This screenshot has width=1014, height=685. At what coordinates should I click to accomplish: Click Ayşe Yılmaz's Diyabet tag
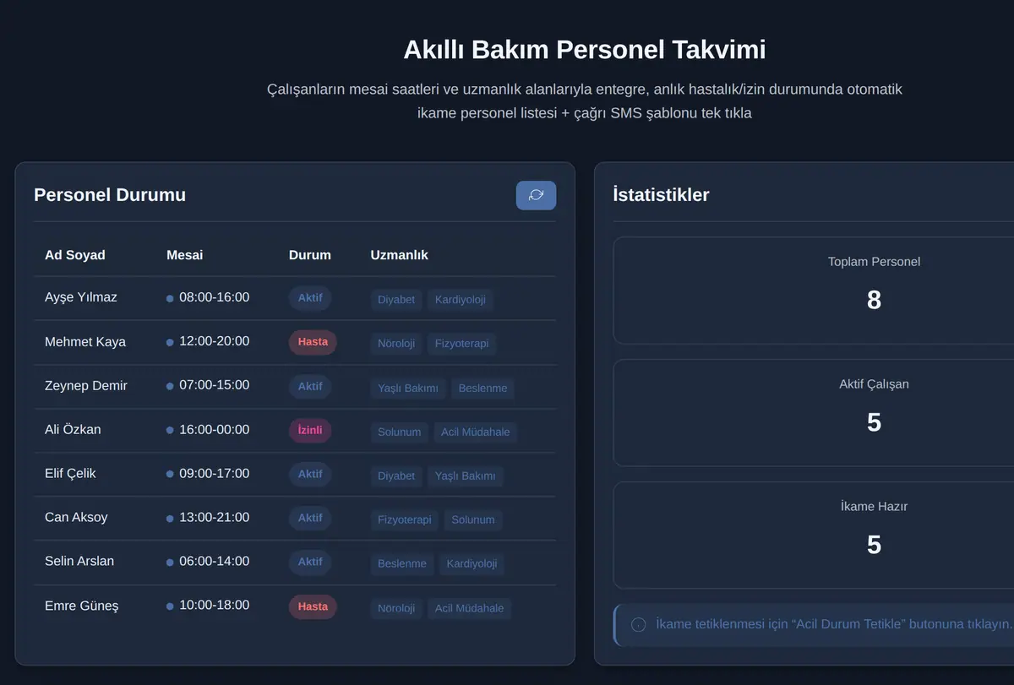coord(396,300)
